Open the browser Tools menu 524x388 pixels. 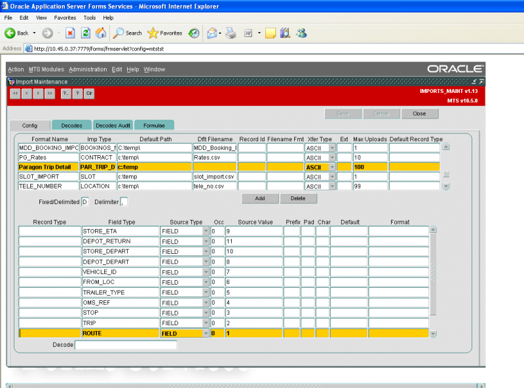[x=90, y=18]
